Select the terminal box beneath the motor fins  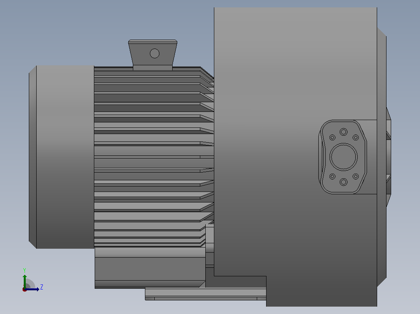tap(150, 268)
